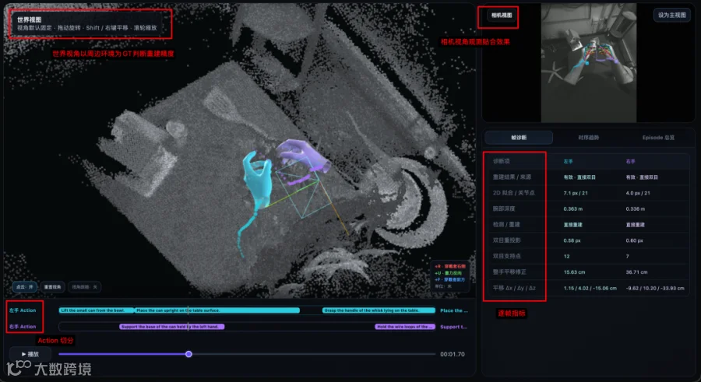Click the right-hand 直接重建 link
Viewport: 701px width, 382px height.
(636, 225)
